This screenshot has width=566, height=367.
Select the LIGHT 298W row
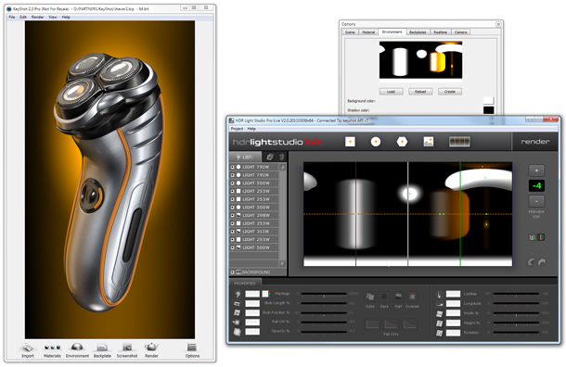point(254,215)
